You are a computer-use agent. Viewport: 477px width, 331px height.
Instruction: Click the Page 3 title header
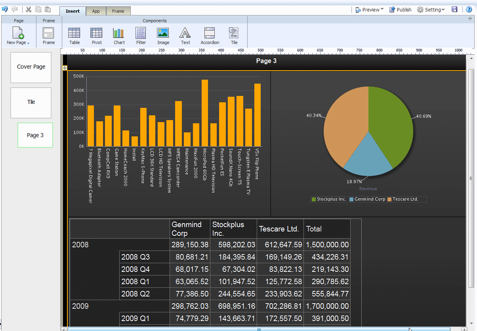pos(266,61)
